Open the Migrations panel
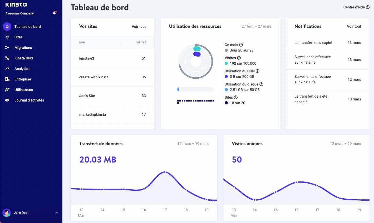 click(x=23, y=48)
